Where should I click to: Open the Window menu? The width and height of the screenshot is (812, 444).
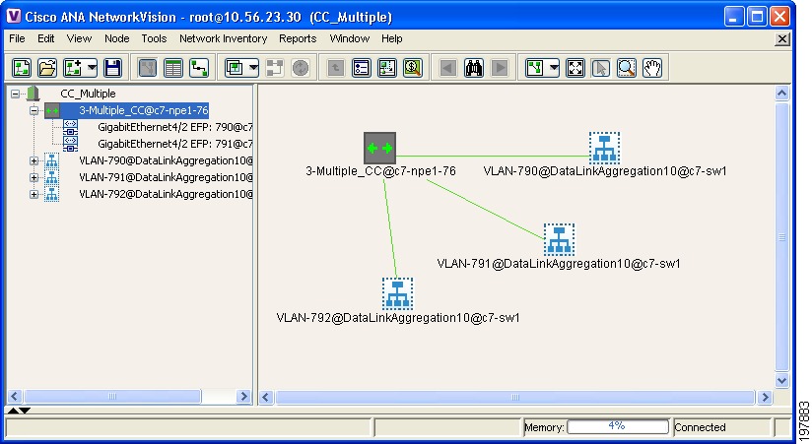pyautogui.click(x=350, y=38)
